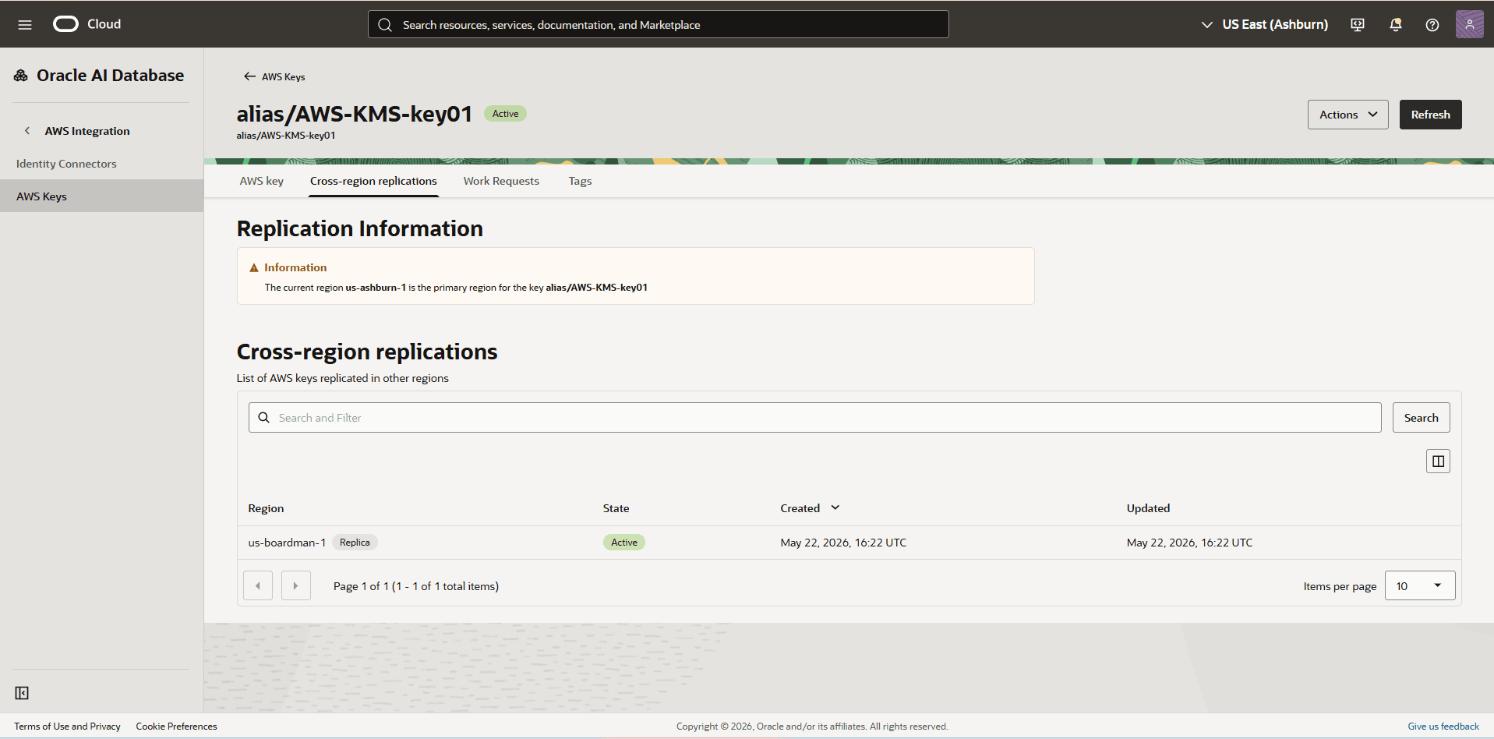This screenshot has height=739, width=1494.
Task: Click the Updated date May 22, 2026 cell
Action: tap(1189, 543)
